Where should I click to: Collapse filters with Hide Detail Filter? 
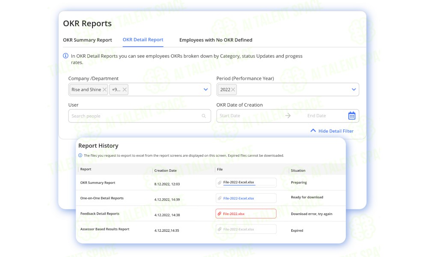tap(336, 131)
